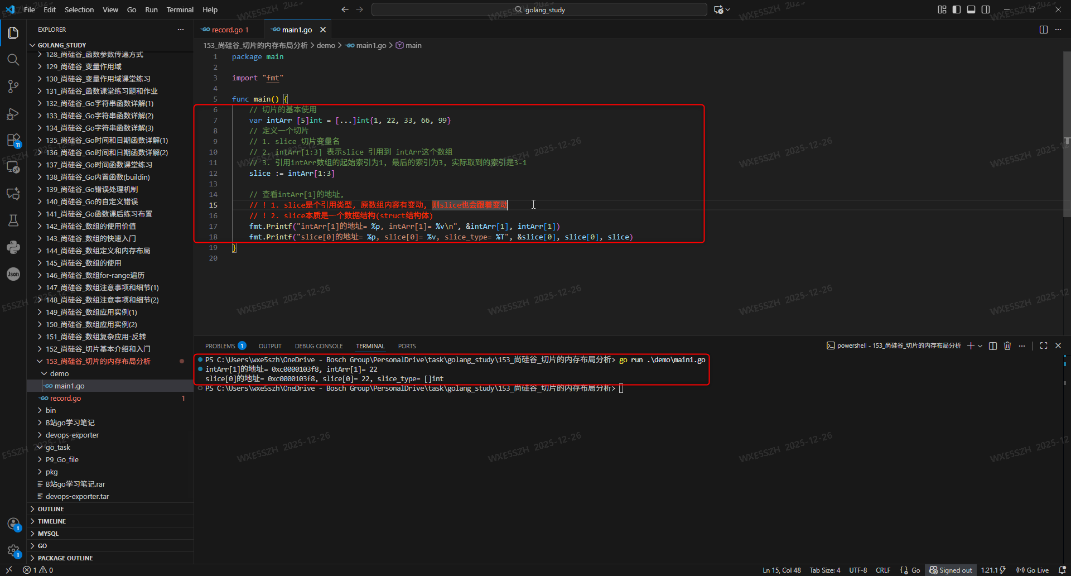The width and height of the screenshot is (1071, 576).
Task: Open the Testing flask view
Action: pyautogui.click(x=13, y=220)
